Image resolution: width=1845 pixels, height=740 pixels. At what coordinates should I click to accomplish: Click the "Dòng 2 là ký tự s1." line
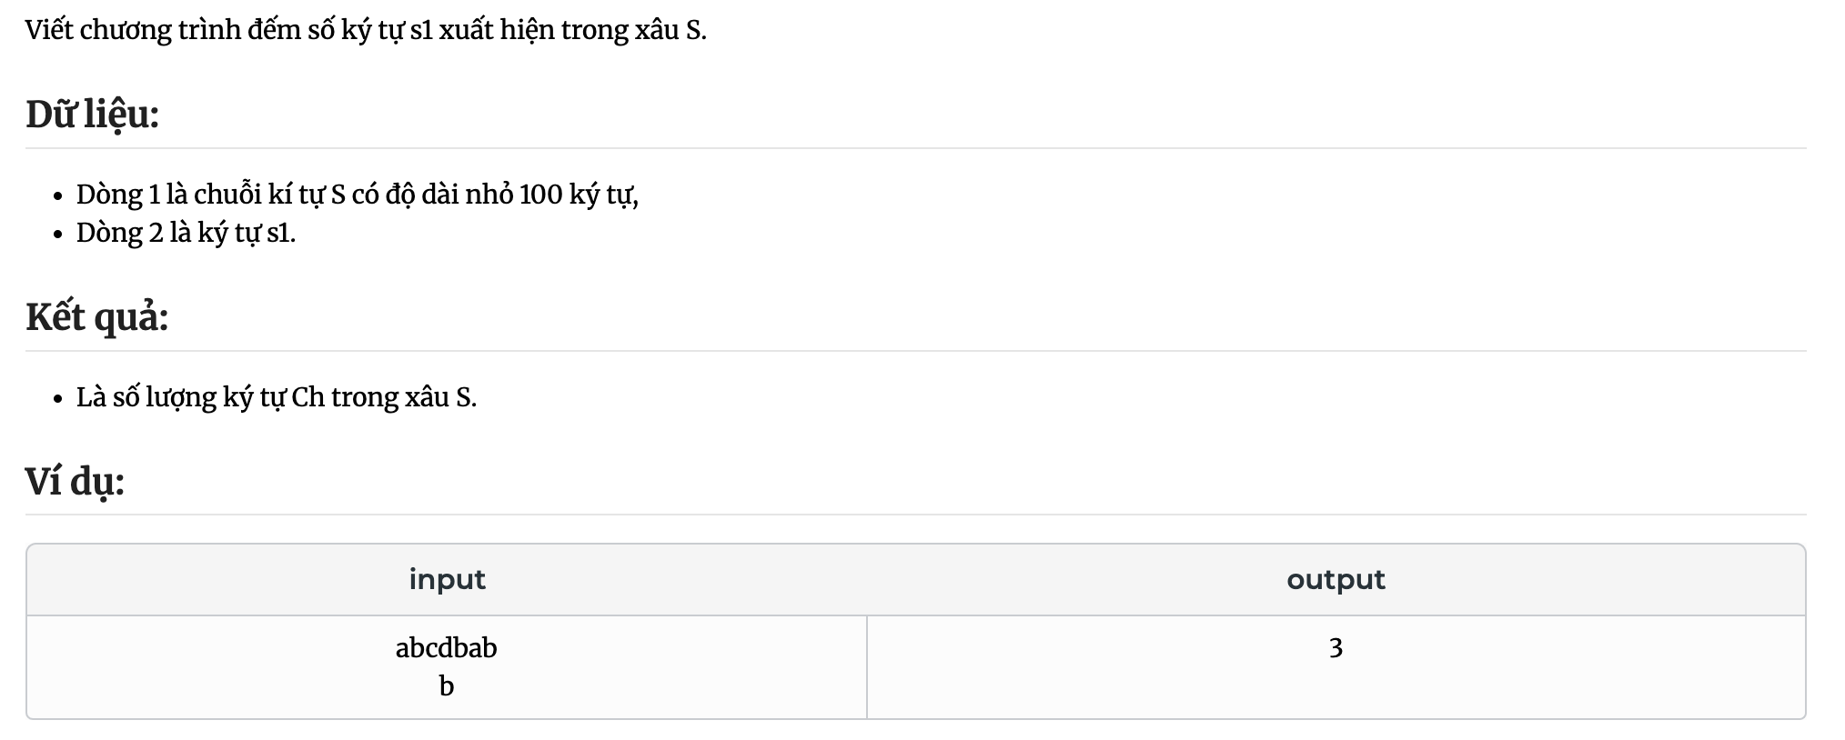(186, 234)
